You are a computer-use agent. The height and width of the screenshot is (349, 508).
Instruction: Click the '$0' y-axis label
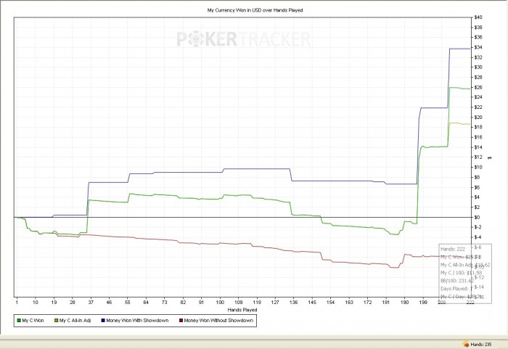pyautogui.click(x=478, y=217)
